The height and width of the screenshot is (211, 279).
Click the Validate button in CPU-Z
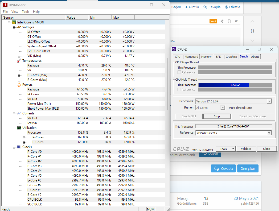tap(246, 149)
